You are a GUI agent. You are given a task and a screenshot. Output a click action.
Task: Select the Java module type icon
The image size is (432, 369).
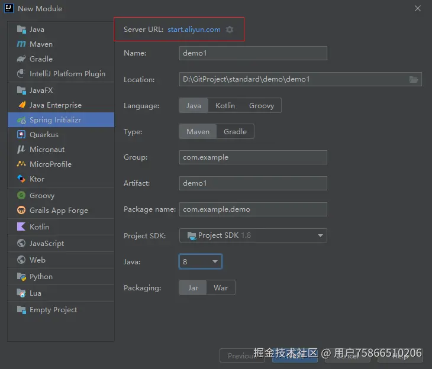(21, 29)
